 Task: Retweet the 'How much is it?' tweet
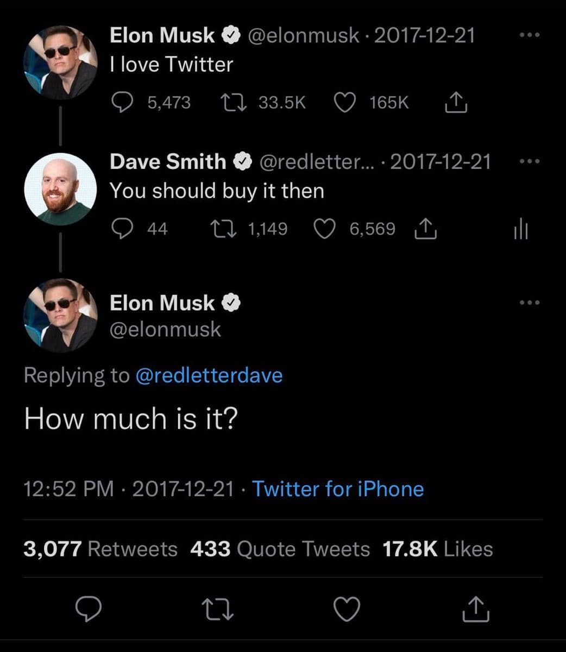217,610
